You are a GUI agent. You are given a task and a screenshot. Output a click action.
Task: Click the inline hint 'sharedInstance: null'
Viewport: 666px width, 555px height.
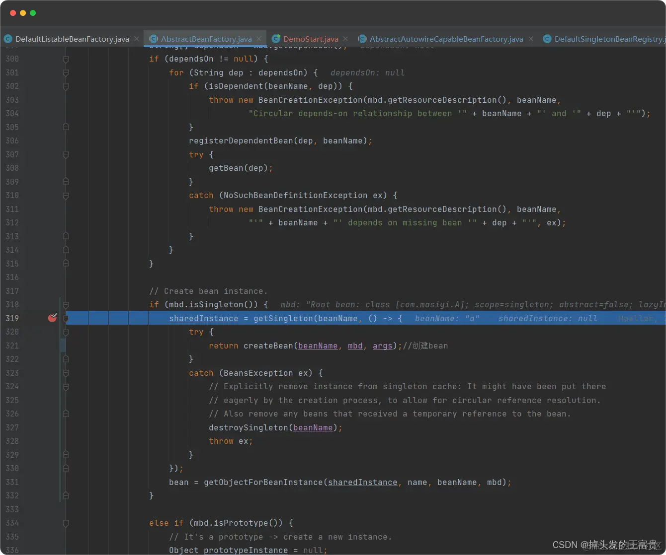pyautogui.click(x=548, y=318)
